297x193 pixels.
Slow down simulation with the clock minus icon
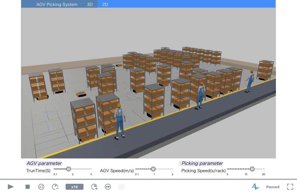(x=55, y=187)
